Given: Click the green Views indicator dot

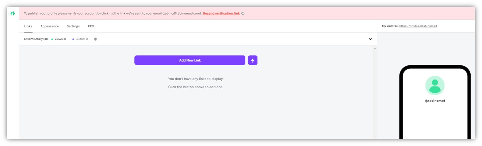Looking at the screenshot, I should point(52,39).
